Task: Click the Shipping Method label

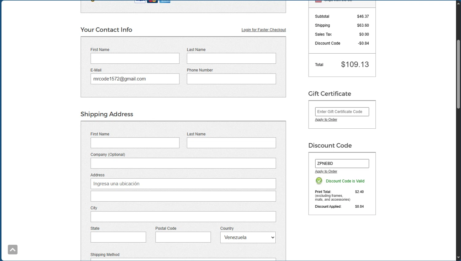Action: point(105,255)
